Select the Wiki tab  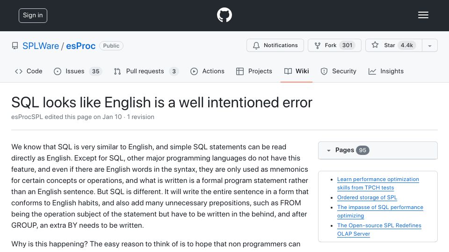[297, 71]
